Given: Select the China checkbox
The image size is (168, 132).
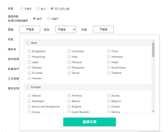Looking at the screenshot, I should (109, 51).
